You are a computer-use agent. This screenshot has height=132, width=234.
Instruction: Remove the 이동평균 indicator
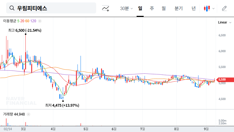tap(40, 21)
